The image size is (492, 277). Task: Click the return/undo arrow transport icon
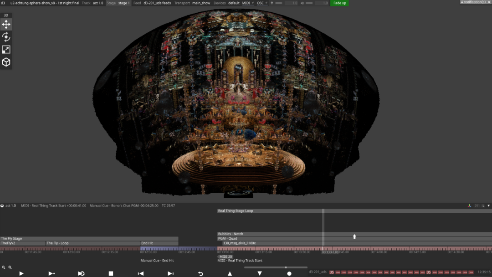[200, 273]
